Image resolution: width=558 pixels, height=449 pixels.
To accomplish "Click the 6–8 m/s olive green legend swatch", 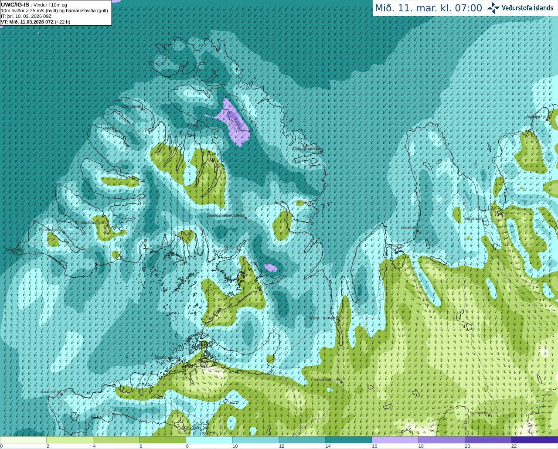I will point(163,440).
